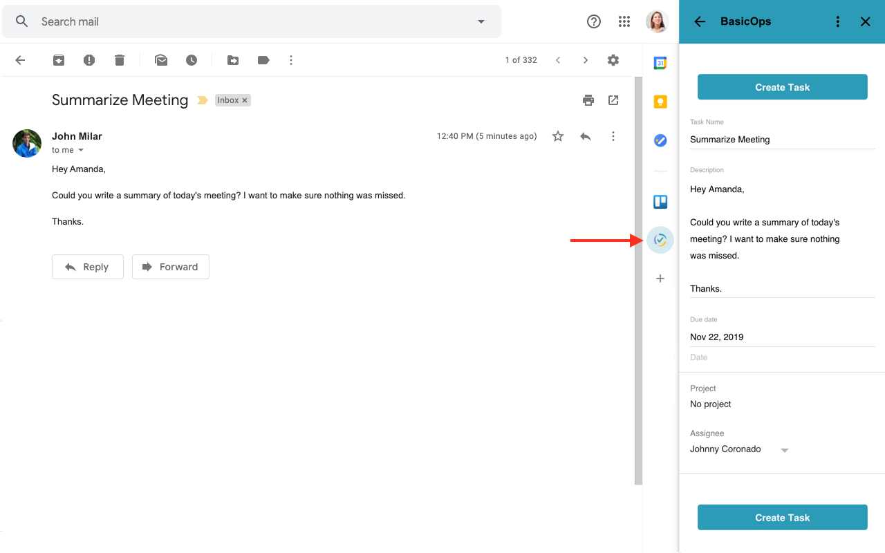This screenshot has width=885, height=553.
Task: Expand recipient details next to 'to me'
Action: pos(81,150)
